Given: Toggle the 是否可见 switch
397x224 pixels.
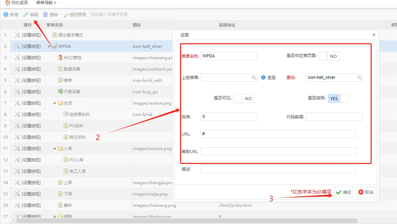Looking at the screenshot, I should click(x=244, y=98).
